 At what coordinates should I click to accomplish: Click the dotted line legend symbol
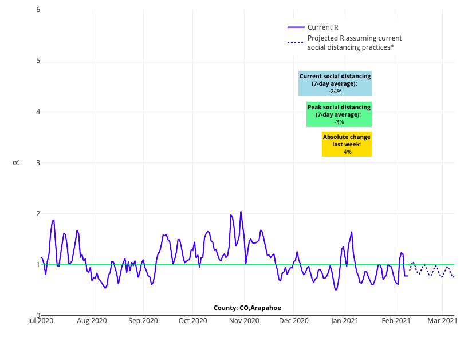coord(295,42)
